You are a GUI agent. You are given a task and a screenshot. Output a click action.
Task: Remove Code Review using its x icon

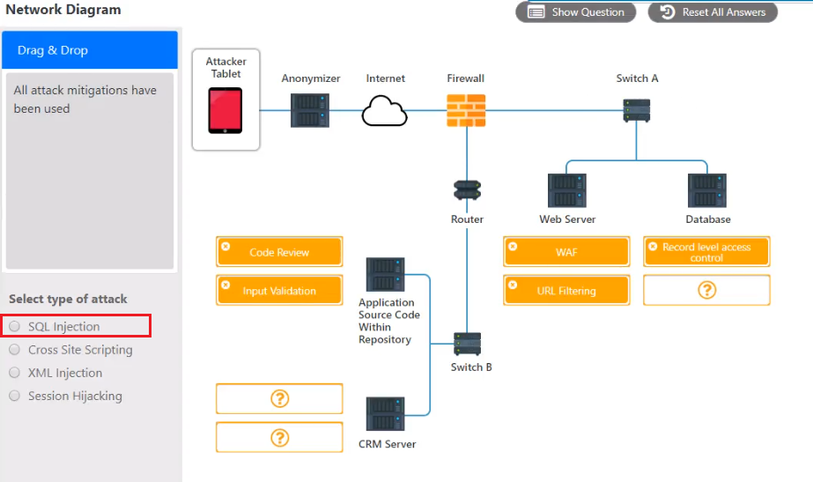pyautogui.click(x=225, y=247)
